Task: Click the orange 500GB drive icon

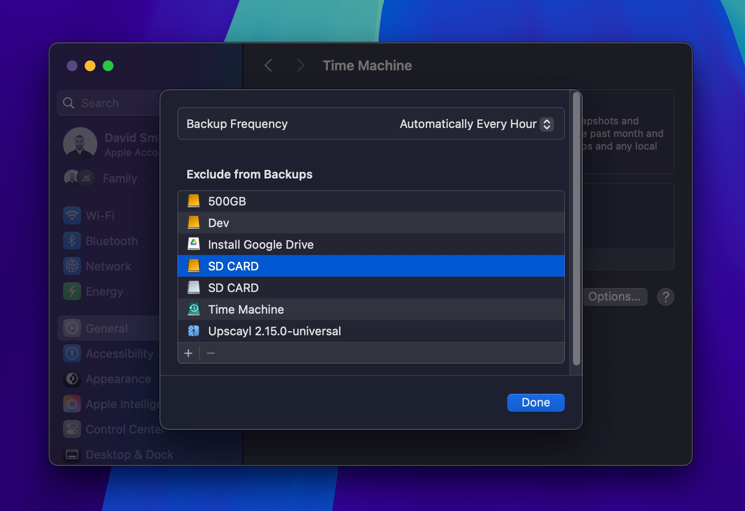Action: click(x=194, y=201)
